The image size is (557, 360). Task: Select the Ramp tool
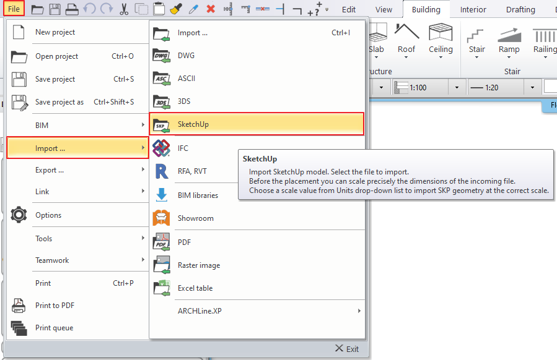tap(509, 42)
